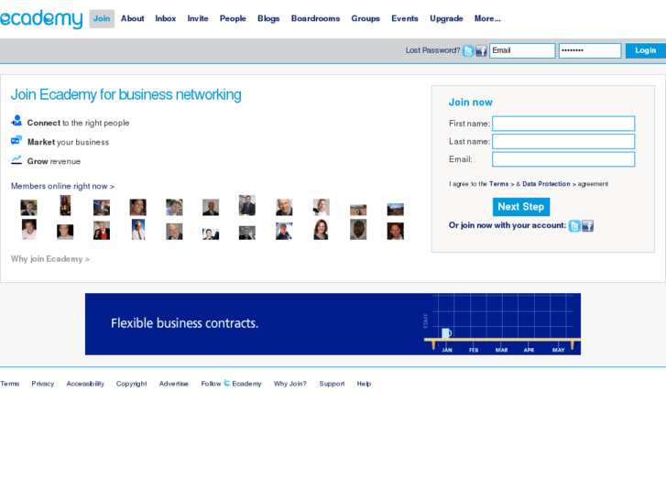
Task: Open the top-row landscape photo with reddish ground
Action: (x=358, y=210)
